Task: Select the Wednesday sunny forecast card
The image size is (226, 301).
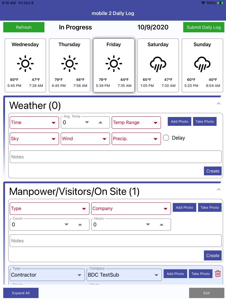Action: 25,65
